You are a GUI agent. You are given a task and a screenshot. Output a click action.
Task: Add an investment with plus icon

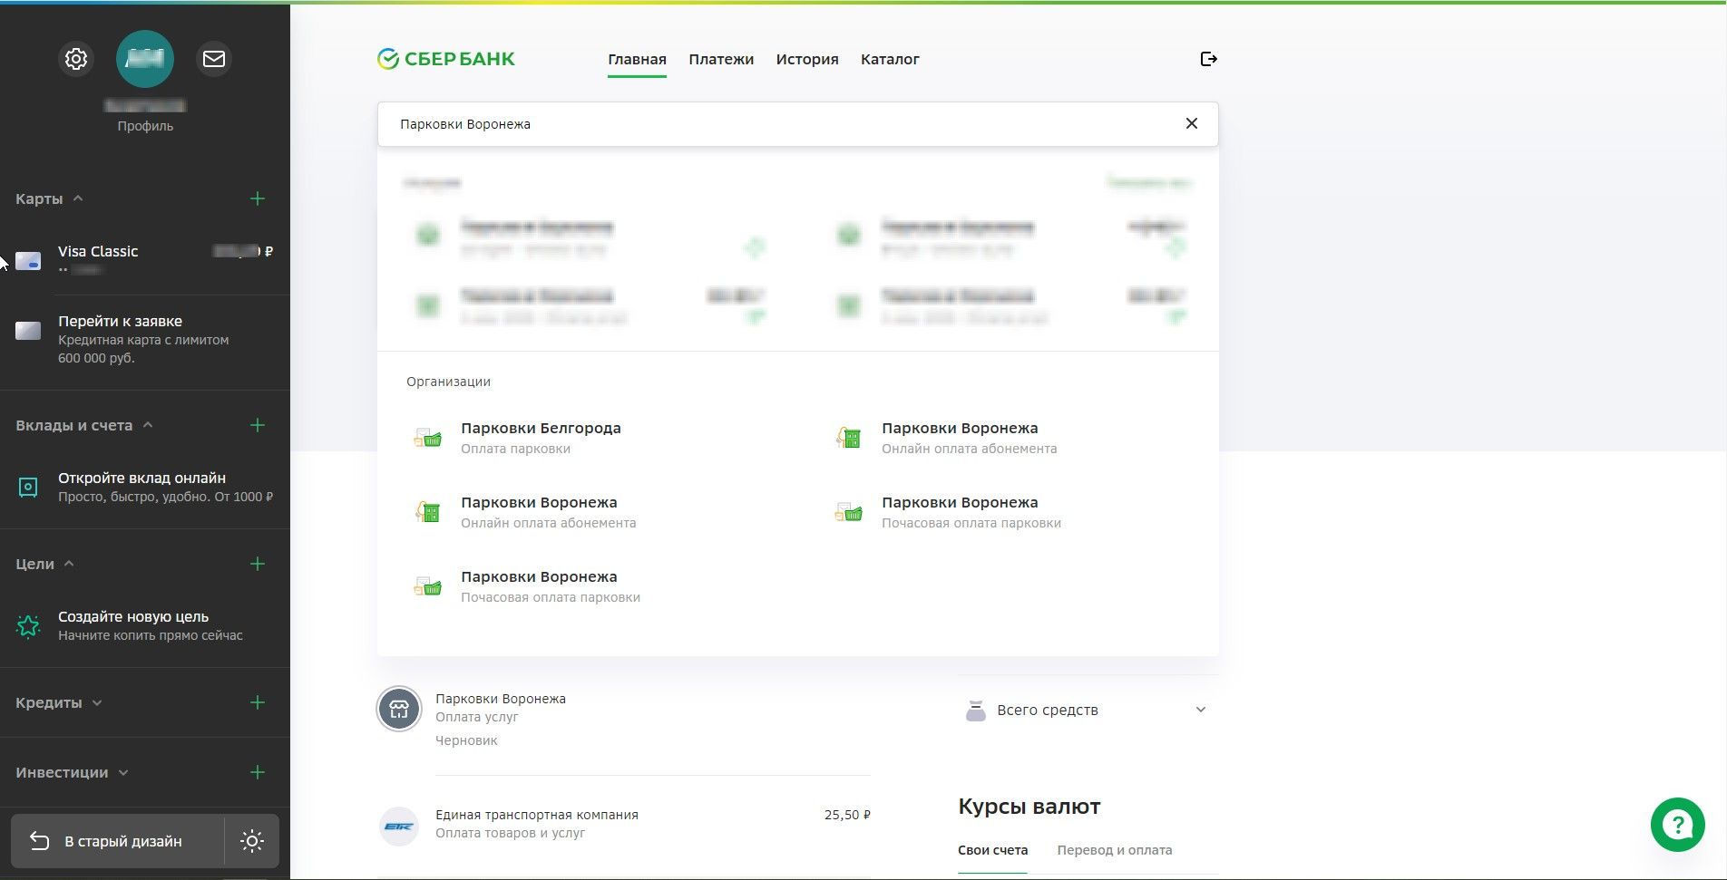coord(258,772)
